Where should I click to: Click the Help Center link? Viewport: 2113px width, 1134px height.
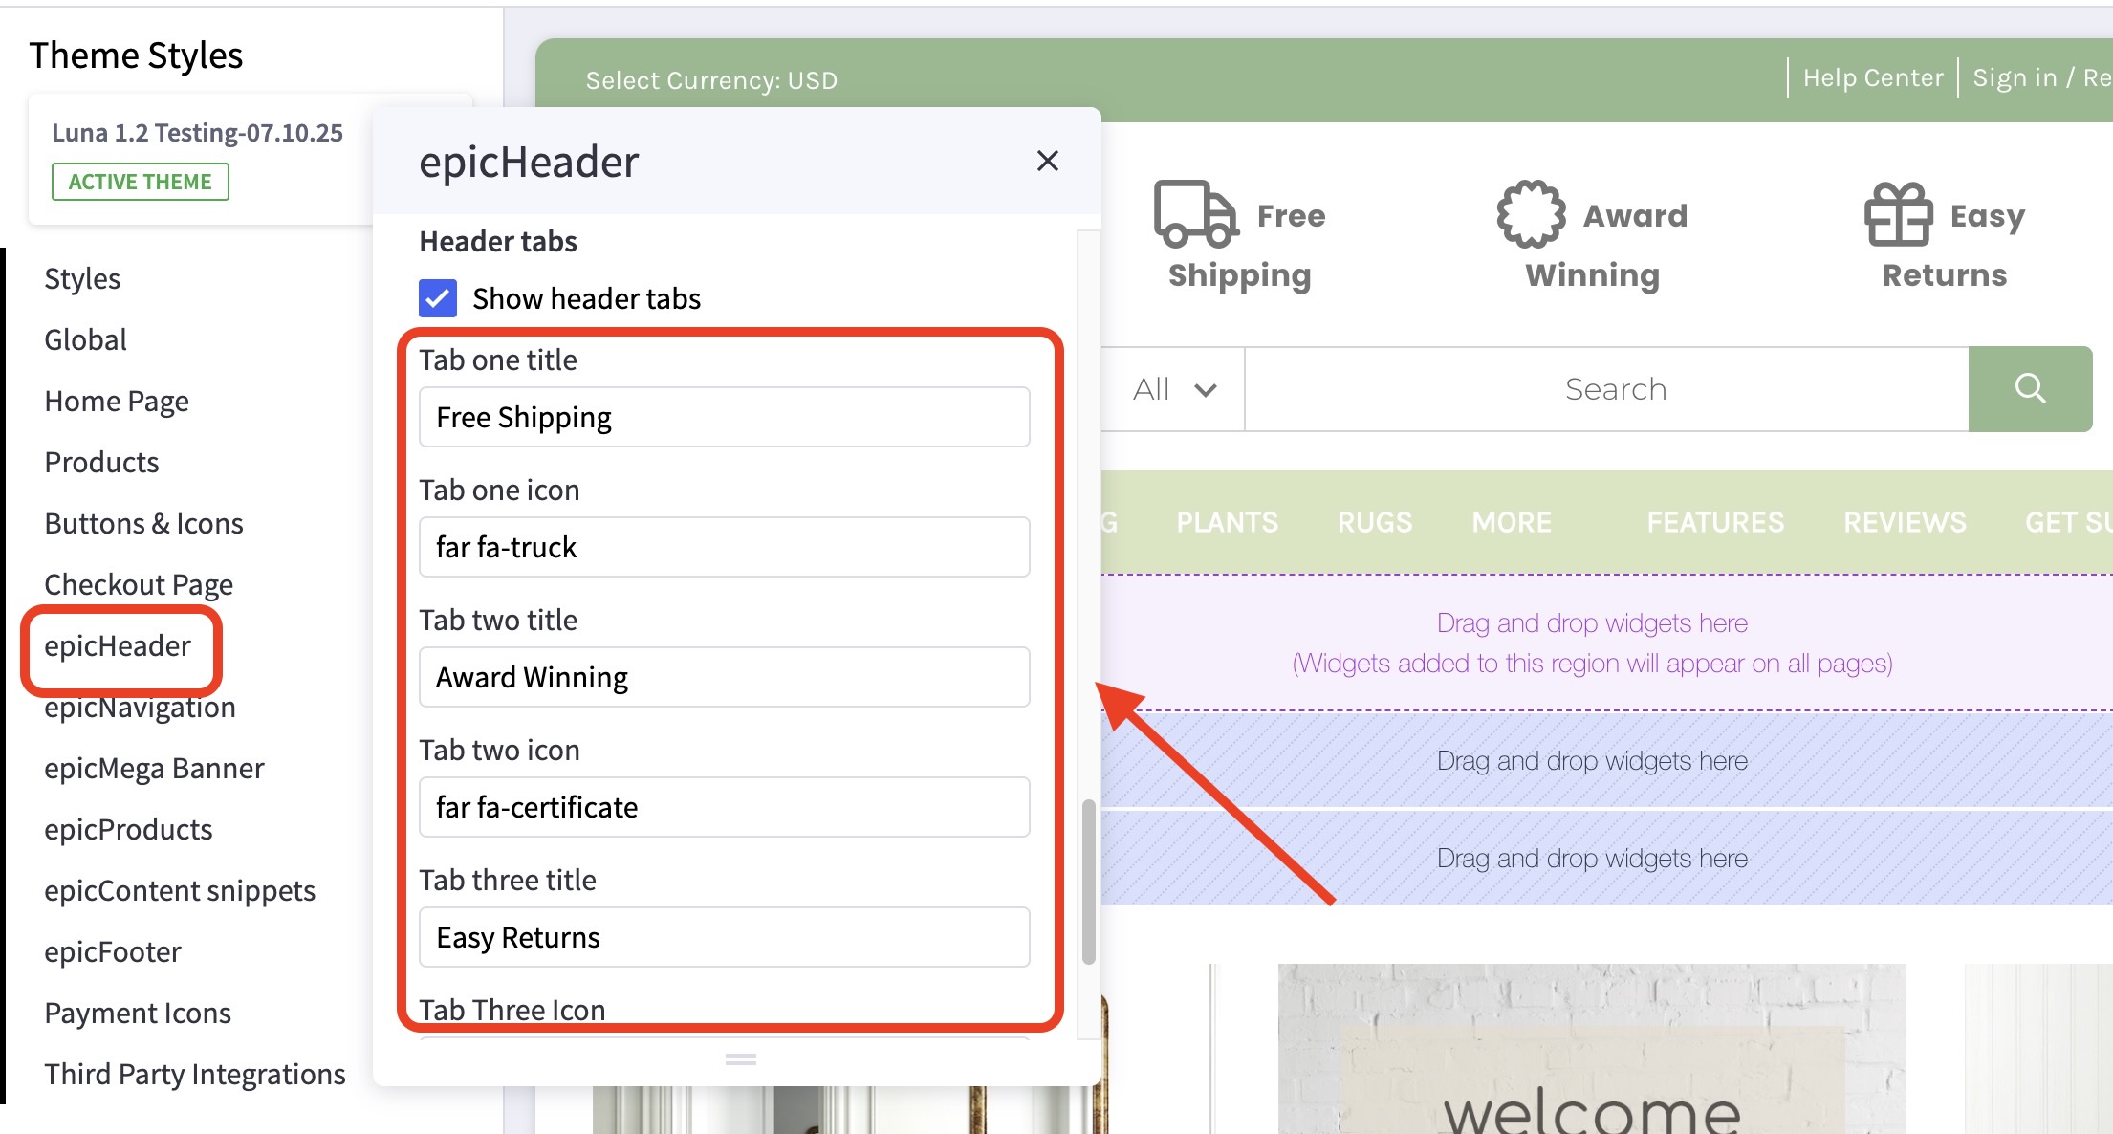1871,76
